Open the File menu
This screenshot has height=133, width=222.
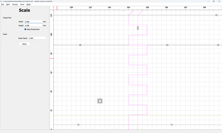(3, 4)
